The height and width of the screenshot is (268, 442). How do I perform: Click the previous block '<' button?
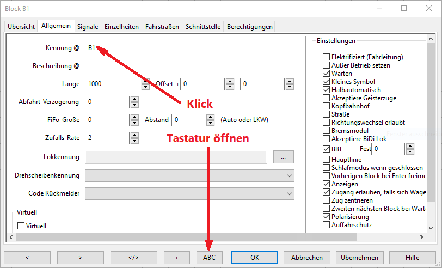click(27, 257)
